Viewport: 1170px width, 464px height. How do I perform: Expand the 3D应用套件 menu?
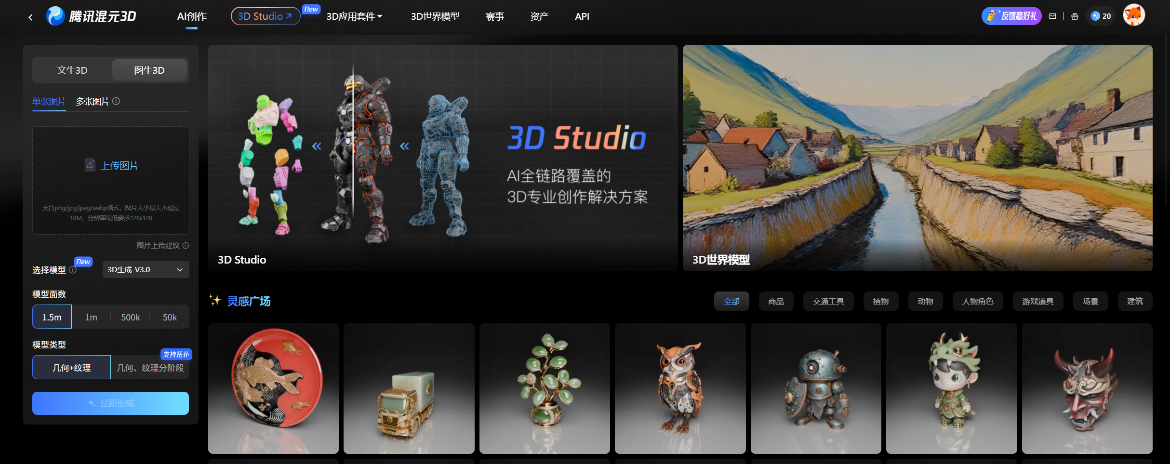click(354, 16)
